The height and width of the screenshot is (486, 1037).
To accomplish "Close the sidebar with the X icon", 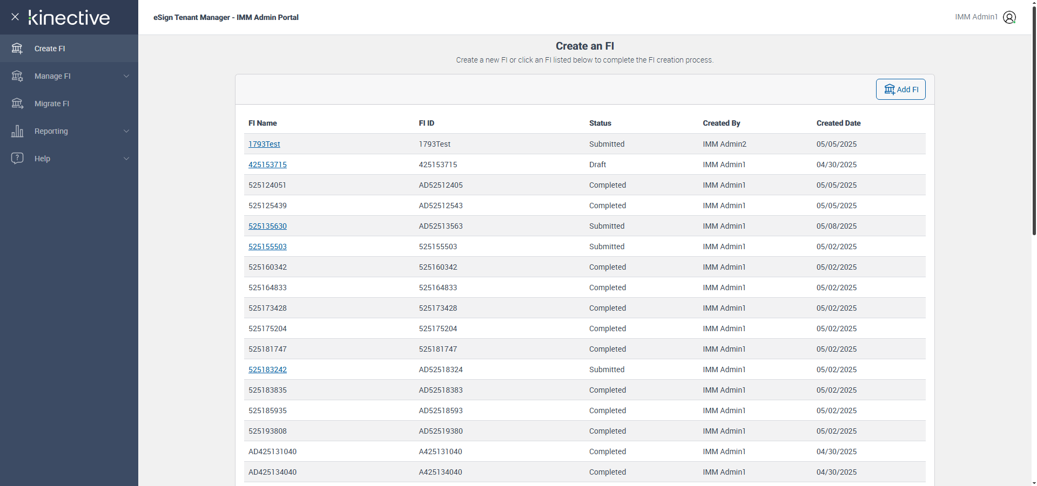I will pyautogui.click(x=15, y=17).
